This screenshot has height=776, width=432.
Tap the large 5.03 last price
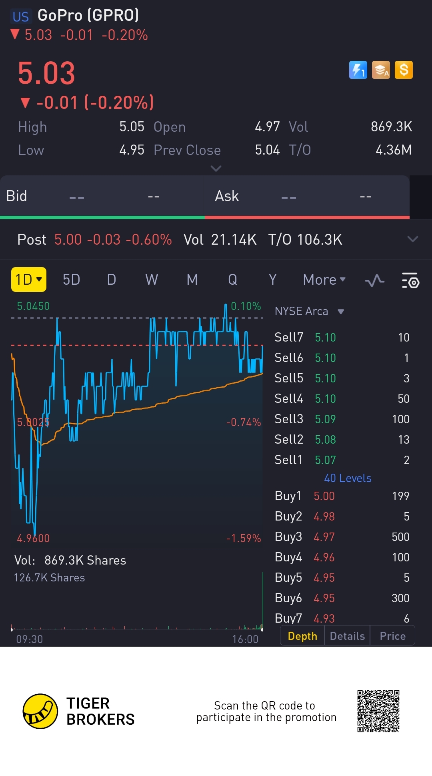46,73
